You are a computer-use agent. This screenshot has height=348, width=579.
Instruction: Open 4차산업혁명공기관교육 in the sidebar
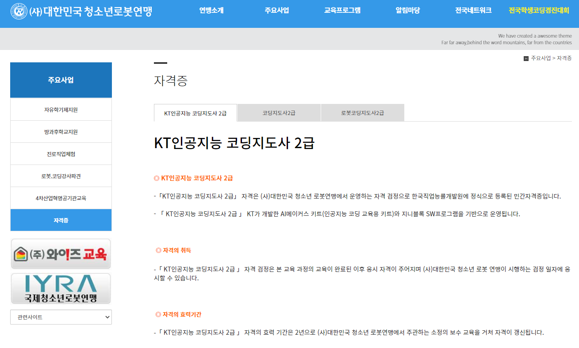click(61, 198)
